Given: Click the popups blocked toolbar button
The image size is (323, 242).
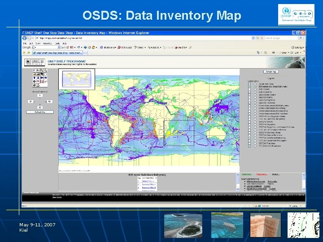Looking at the screenshot, I should pyautogui.click(x=124, y=48).
